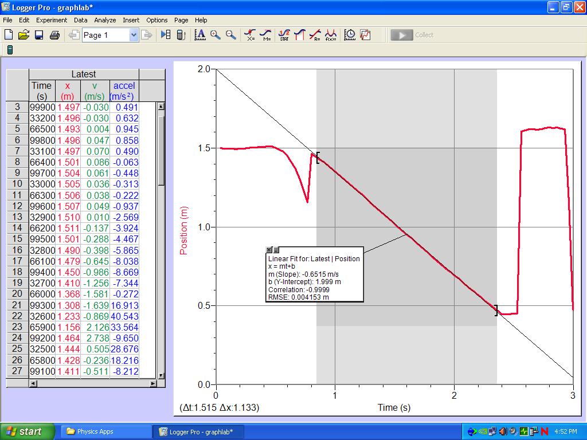Save the experiment with the floppy disk icon
587x440 pixels.
[x=39, y=35]
